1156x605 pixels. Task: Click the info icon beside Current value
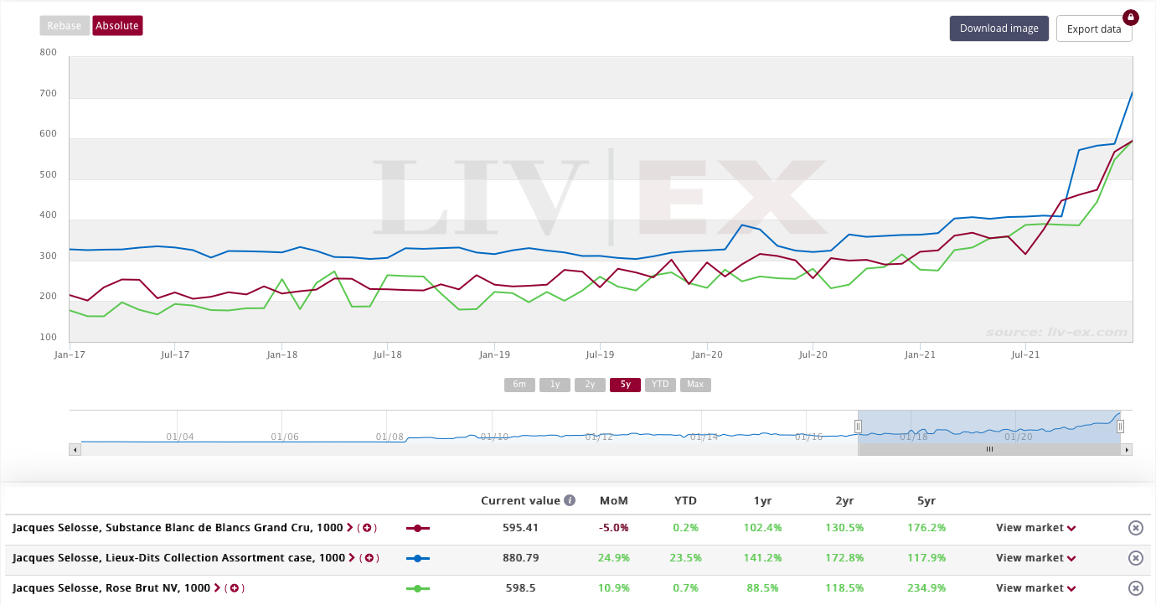[x=570, y=500]
